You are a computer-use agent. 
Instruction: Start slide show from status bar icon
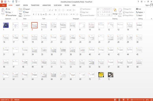pyautogui.click(x=128, y=100)
